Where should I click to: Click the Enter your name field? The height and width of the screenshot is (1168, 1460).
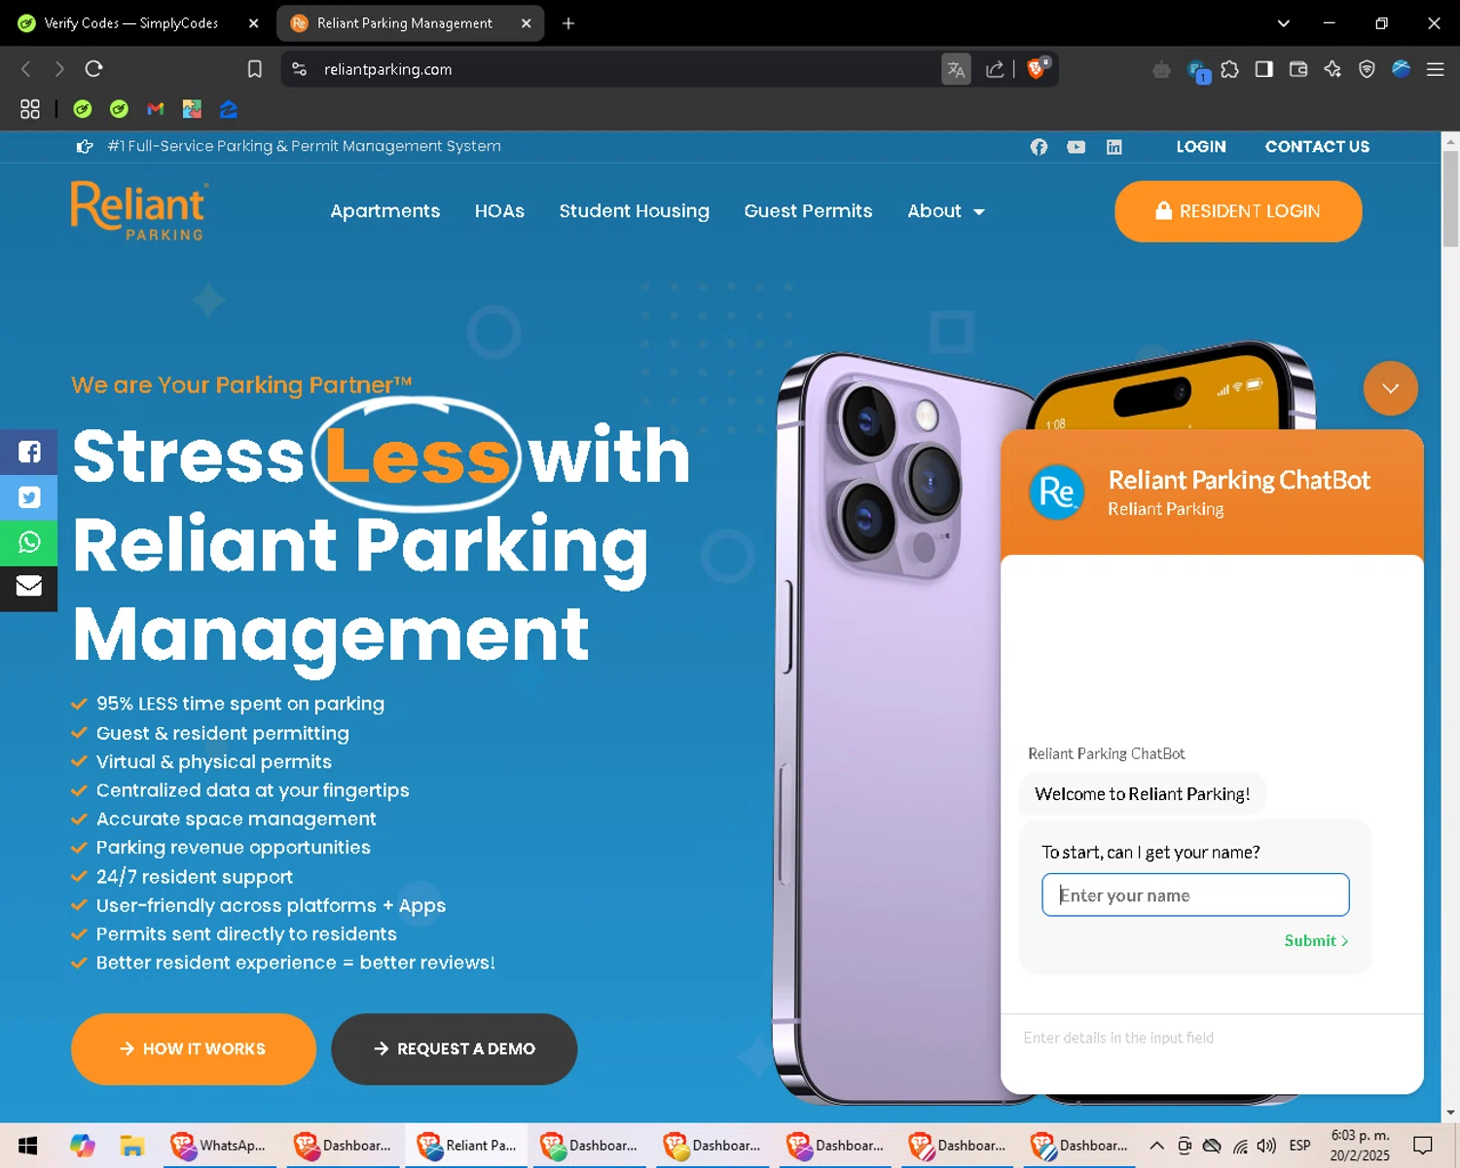(1195, 894)
